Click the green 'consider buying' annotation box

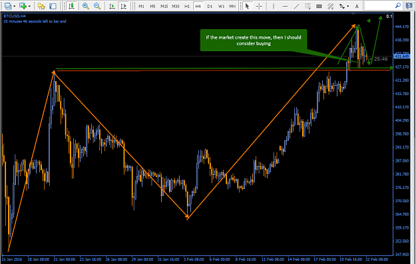pyautogui.click(x=254, y=41)
